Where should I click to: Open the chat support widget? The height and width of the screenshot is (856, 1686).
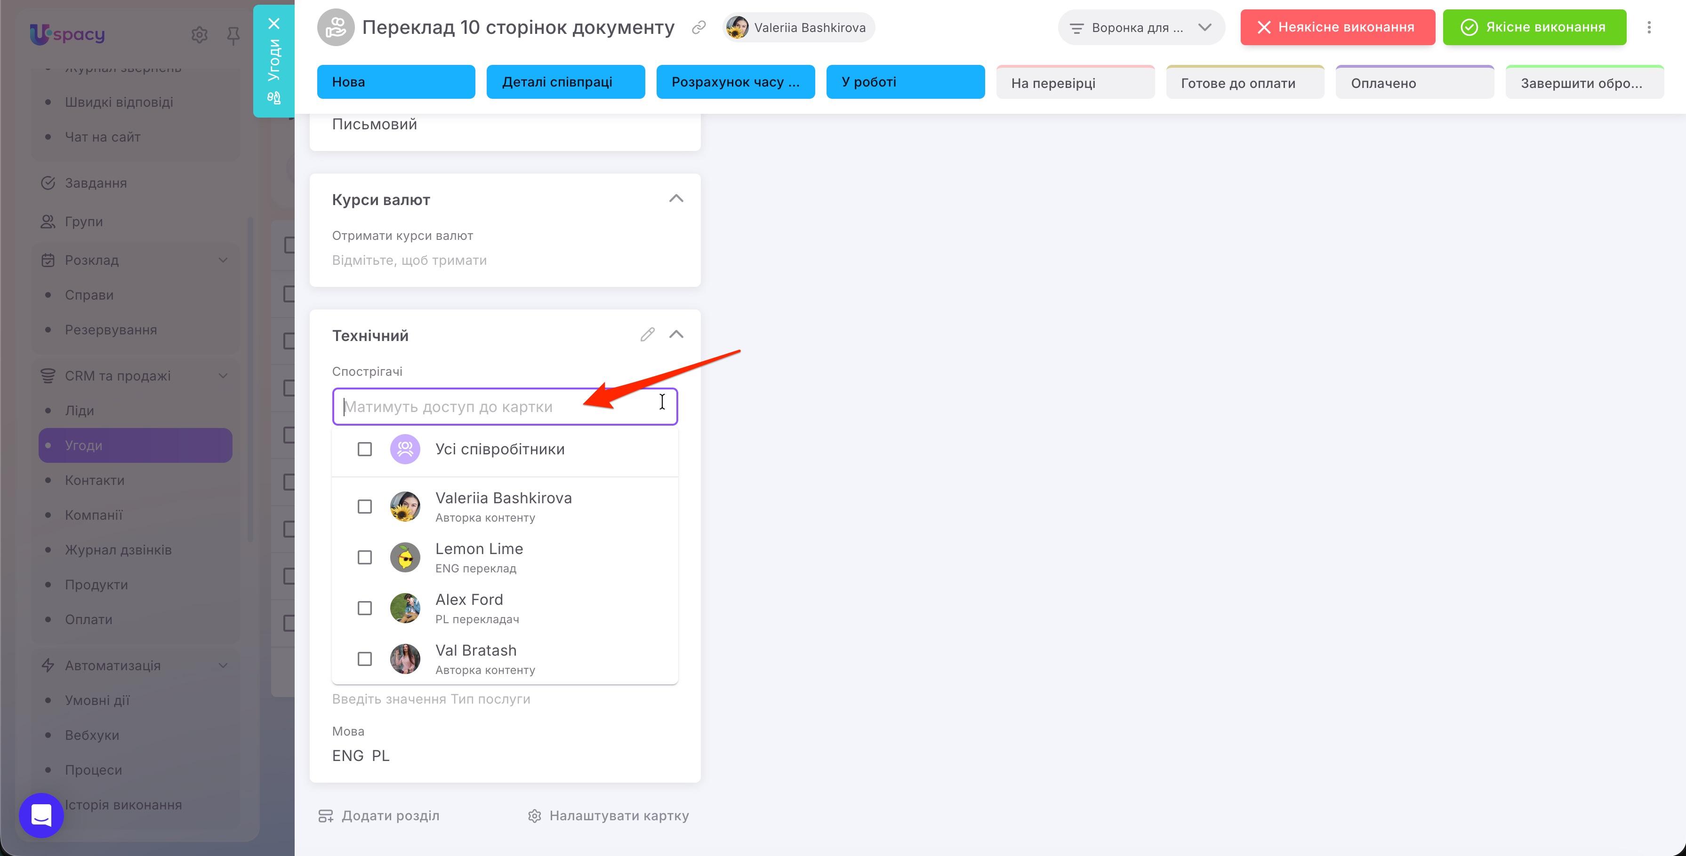click(x=41, y=815)
